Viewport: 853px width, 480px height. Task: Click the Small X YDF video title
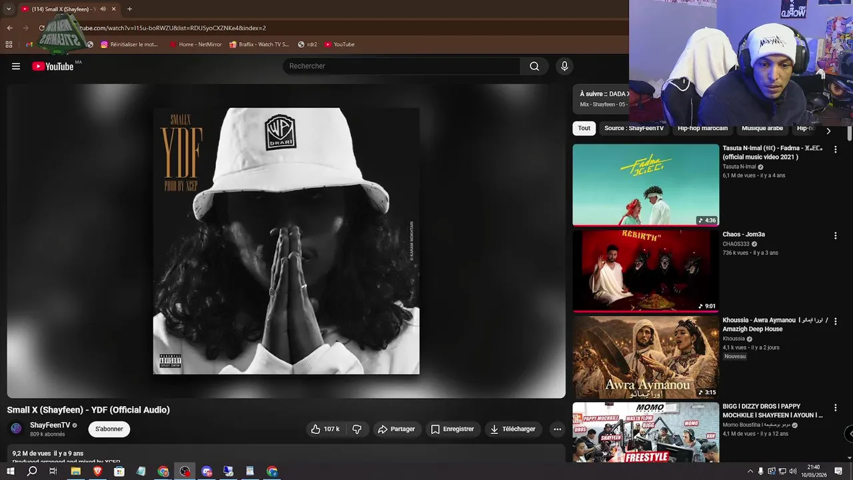pyautogui.click(x=89, y=410)
